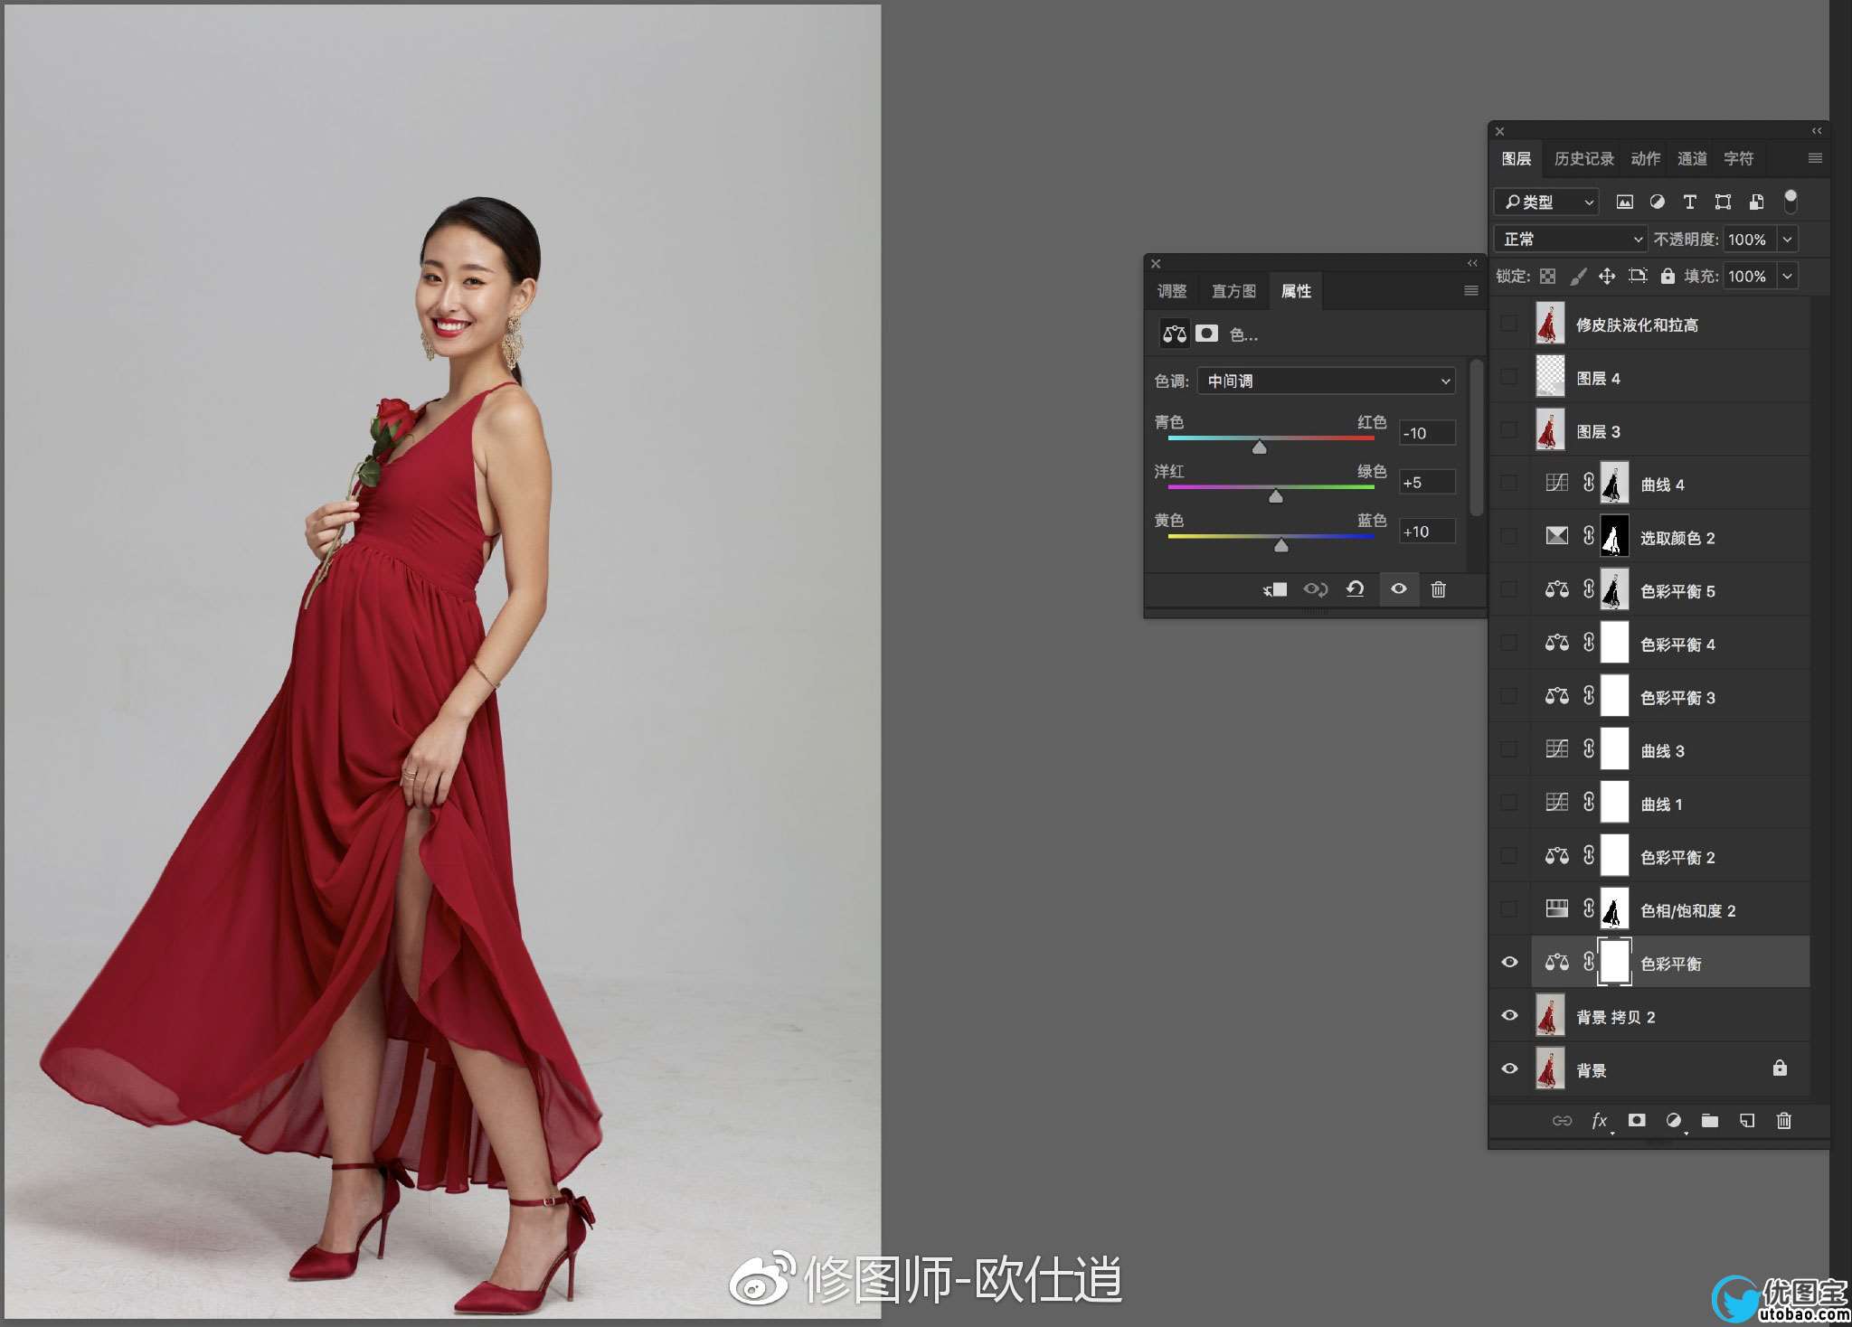Delete adjustment trash icon in Properties panel
The width and height of the screenshot is (1852, 1327).
[1439, 589]
